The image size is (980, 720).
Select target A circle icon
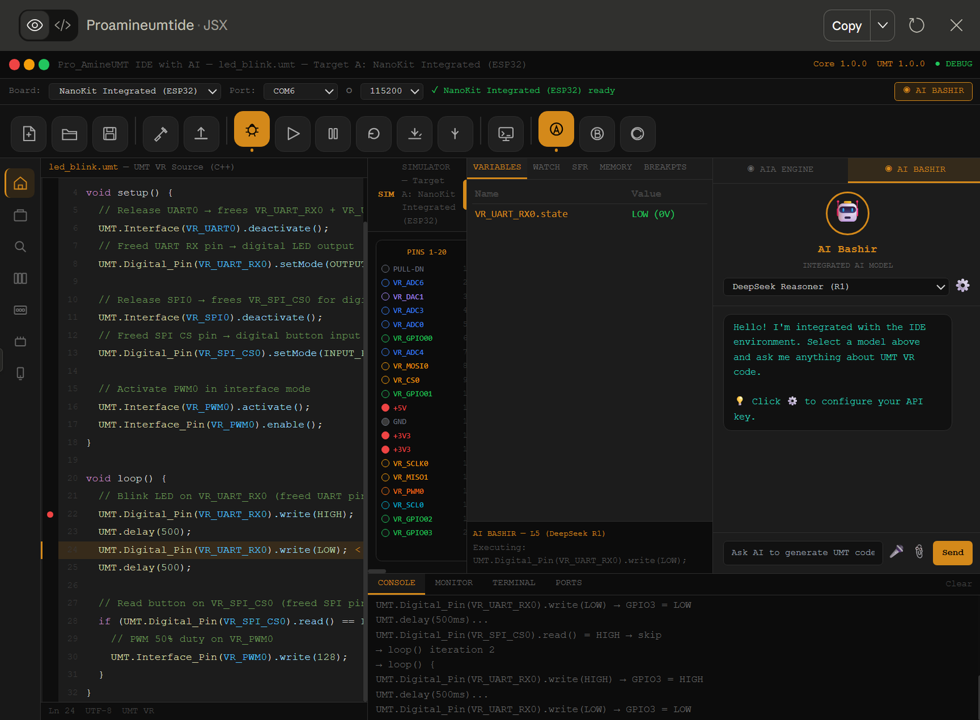point(556,129)
